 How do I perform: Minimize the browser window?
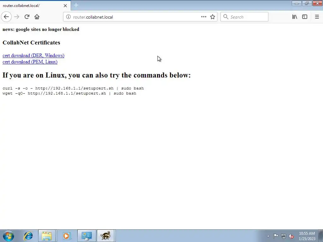(297, 3)
